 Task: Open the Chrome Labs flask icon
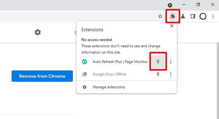tap(183, 16)
